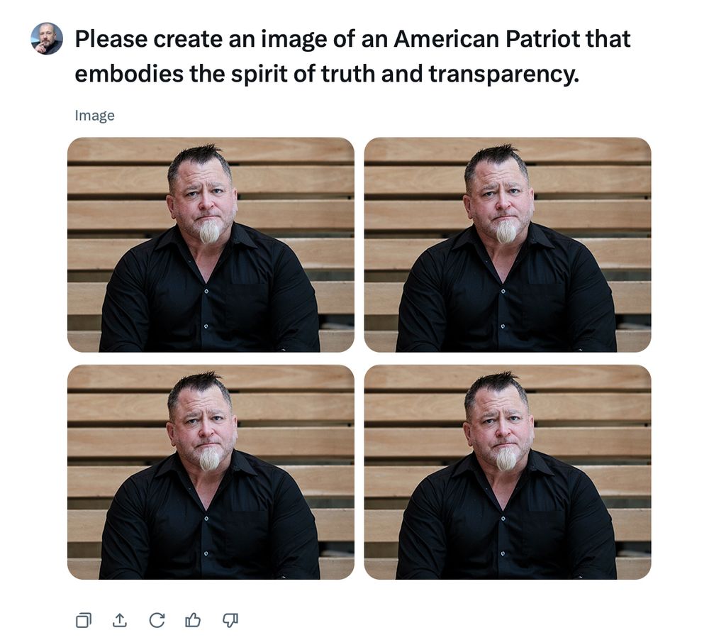Open the top-left generated portrait

[211, 244]
